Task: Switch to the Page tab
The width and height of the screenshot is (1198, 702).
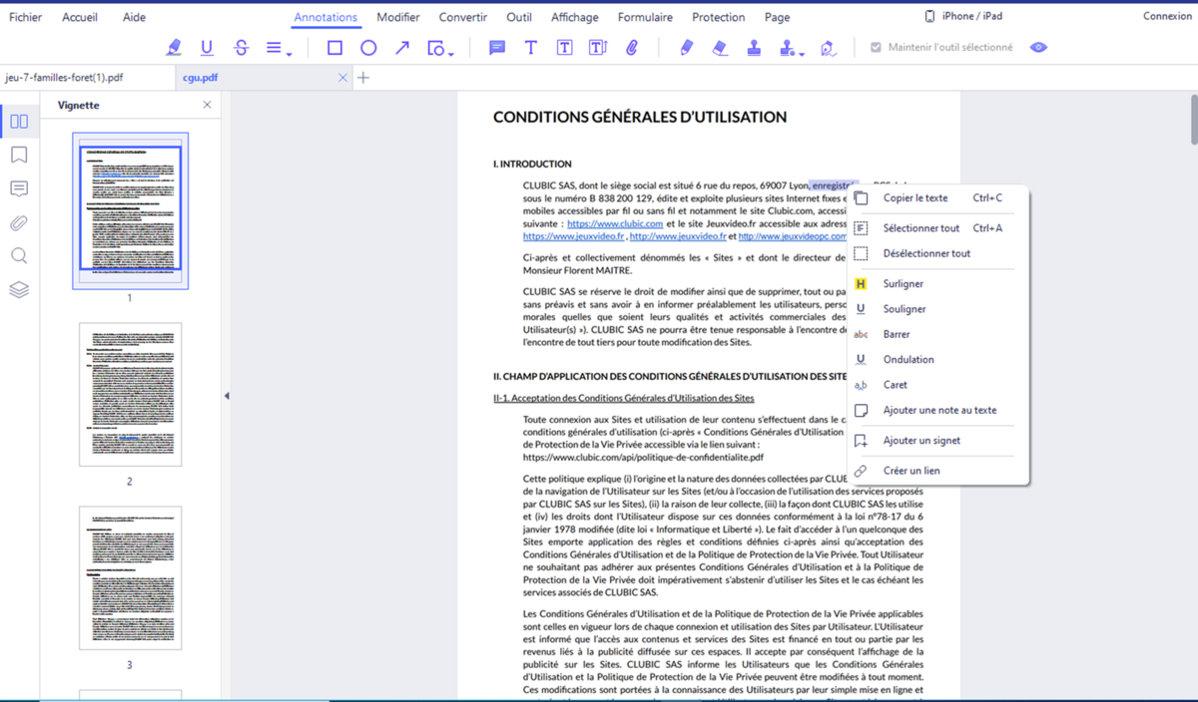Action: tap(777, 17)
